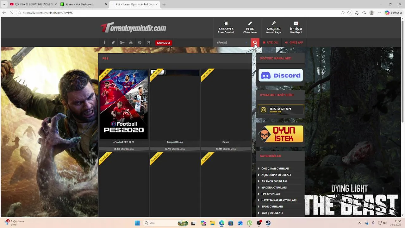Image resolution: width=405 pixels, height=228 pixels.
Task: Open OBS Studio from the taskbar
Action: tap(259, 223)
